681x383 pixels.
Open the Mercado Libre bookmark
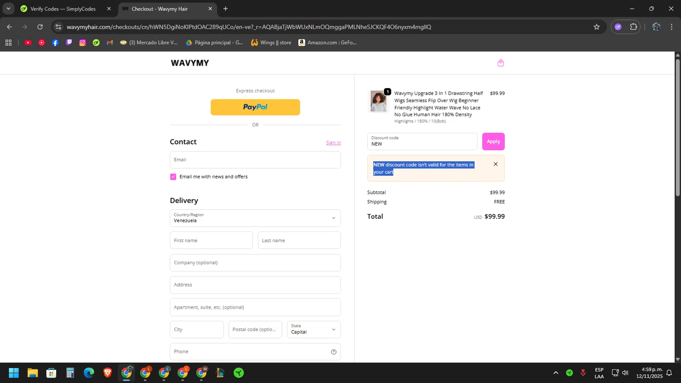point(149,43)
